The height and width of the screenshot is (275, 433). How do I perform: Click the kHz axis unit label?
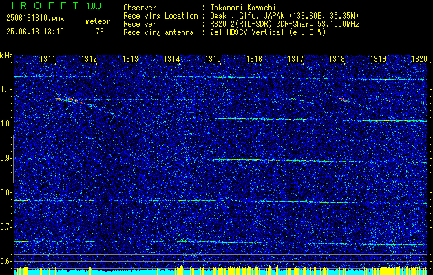click(6, 56)
